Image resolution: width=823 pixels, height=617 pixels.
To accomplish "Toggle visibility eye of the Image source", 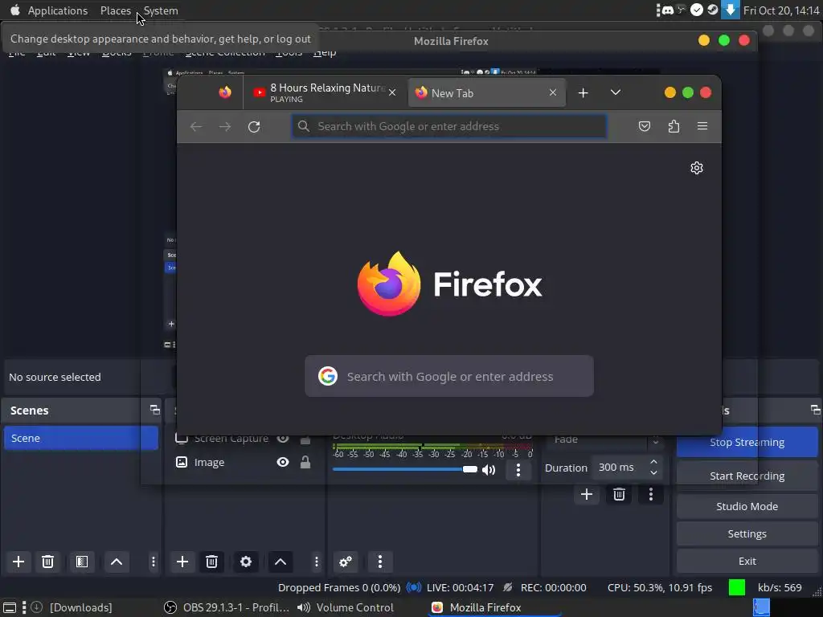I will click(283, 462).
